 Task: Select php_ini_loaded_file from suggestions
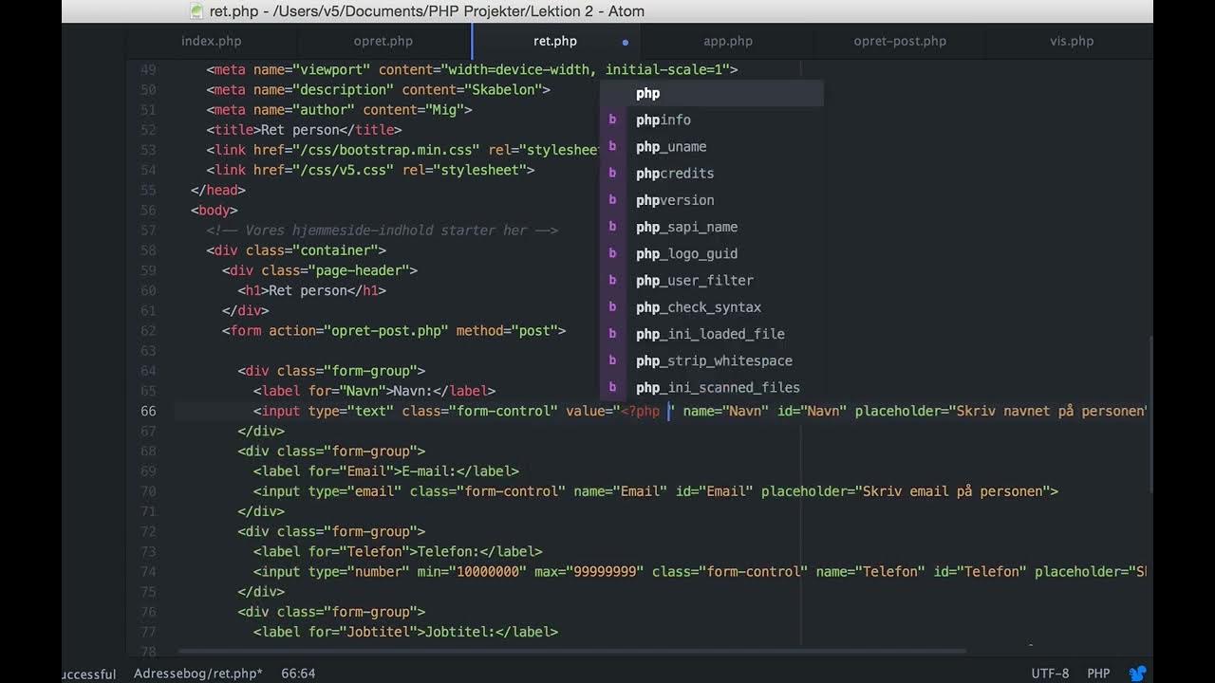tap(709, 334)
